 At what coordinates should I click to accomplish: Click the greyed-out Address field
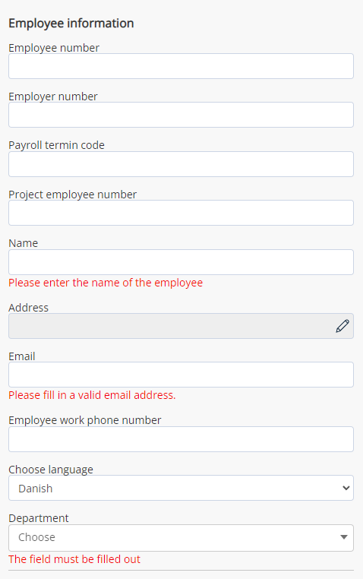181,326
